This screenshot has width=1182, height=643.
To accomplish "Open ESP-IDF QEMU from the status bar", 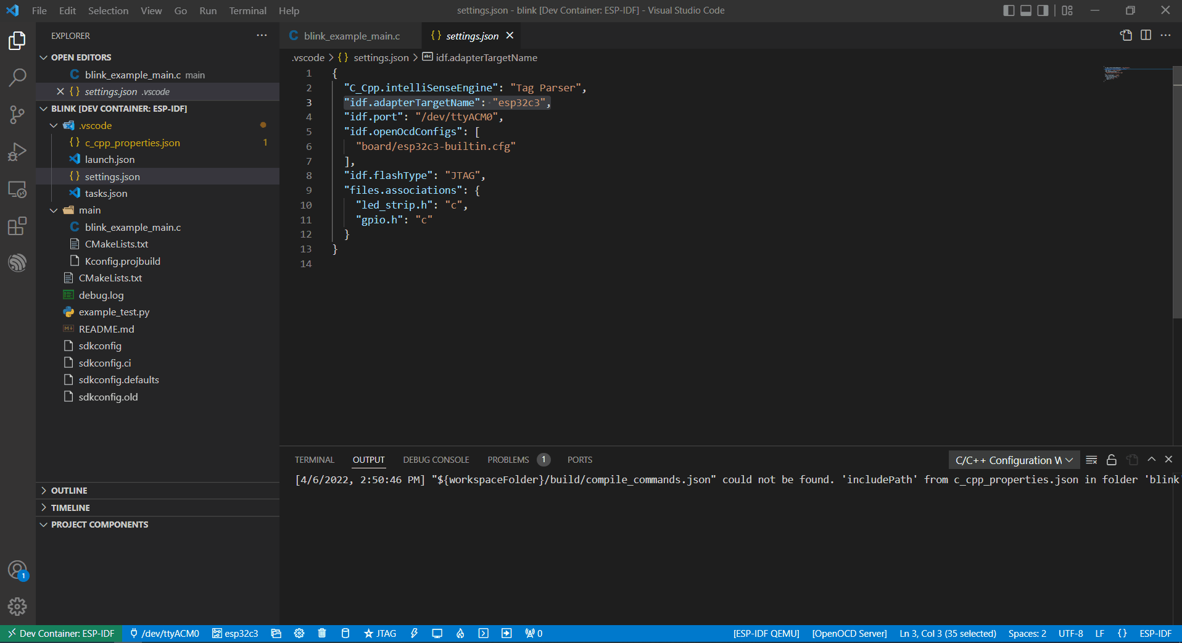I will (765, 633).
